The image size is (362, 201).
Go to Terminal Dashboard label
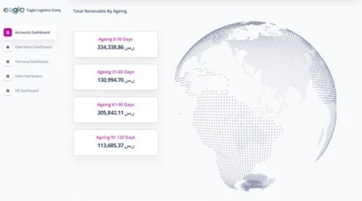pyautogui.click(x=31, y=62)
